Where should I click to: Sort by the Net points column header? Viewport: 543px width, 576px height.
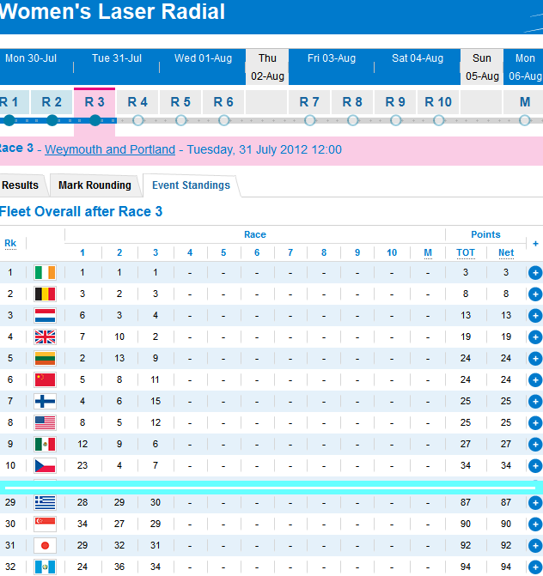(x=506, y=252)
